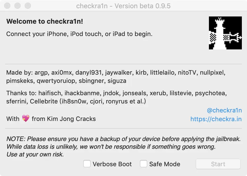This screenshot has width=247, height=176.
Task: Open the https://checkra.in website link
Action: tap(216, 119)
